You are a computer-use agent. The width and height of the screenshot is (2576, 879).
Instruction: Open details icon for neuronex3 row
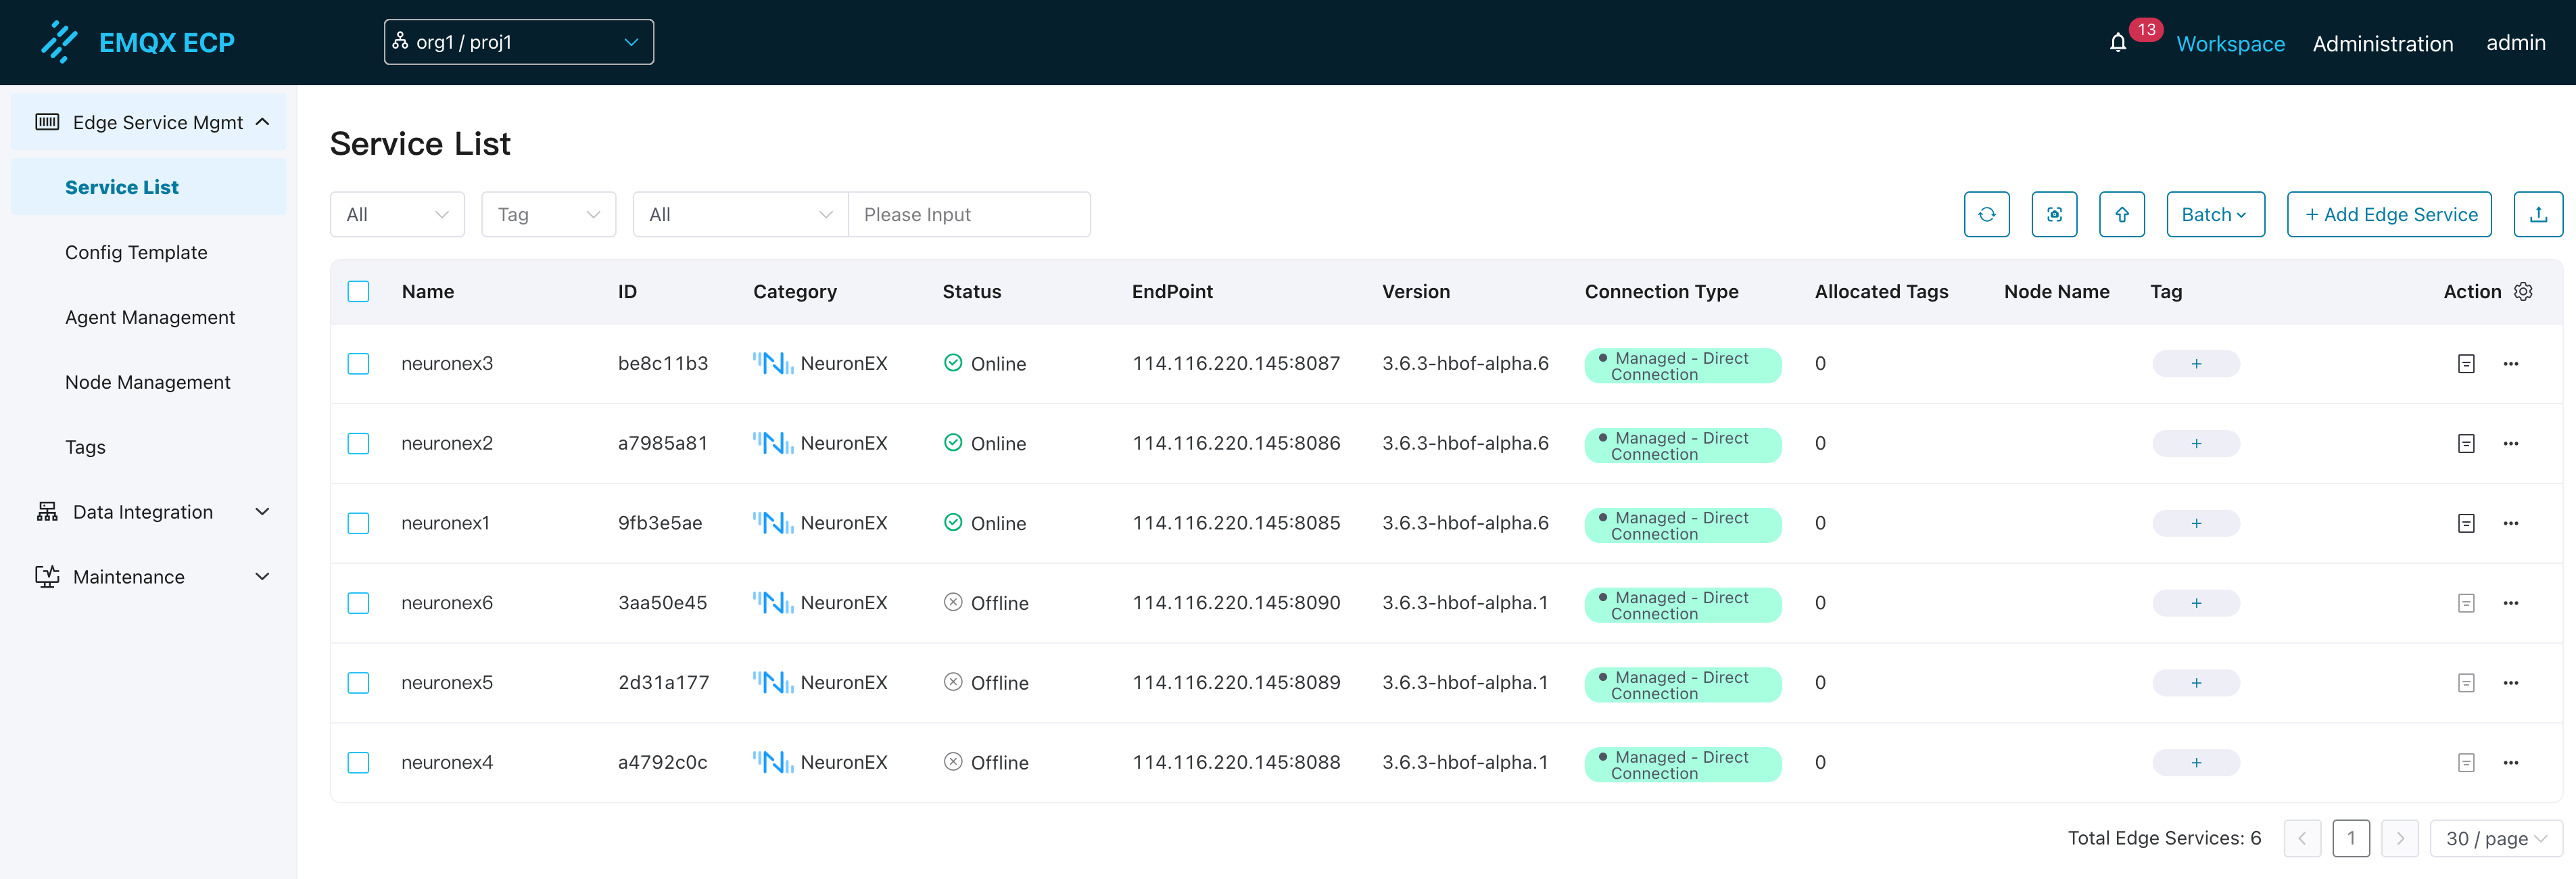click(2466, 364)
